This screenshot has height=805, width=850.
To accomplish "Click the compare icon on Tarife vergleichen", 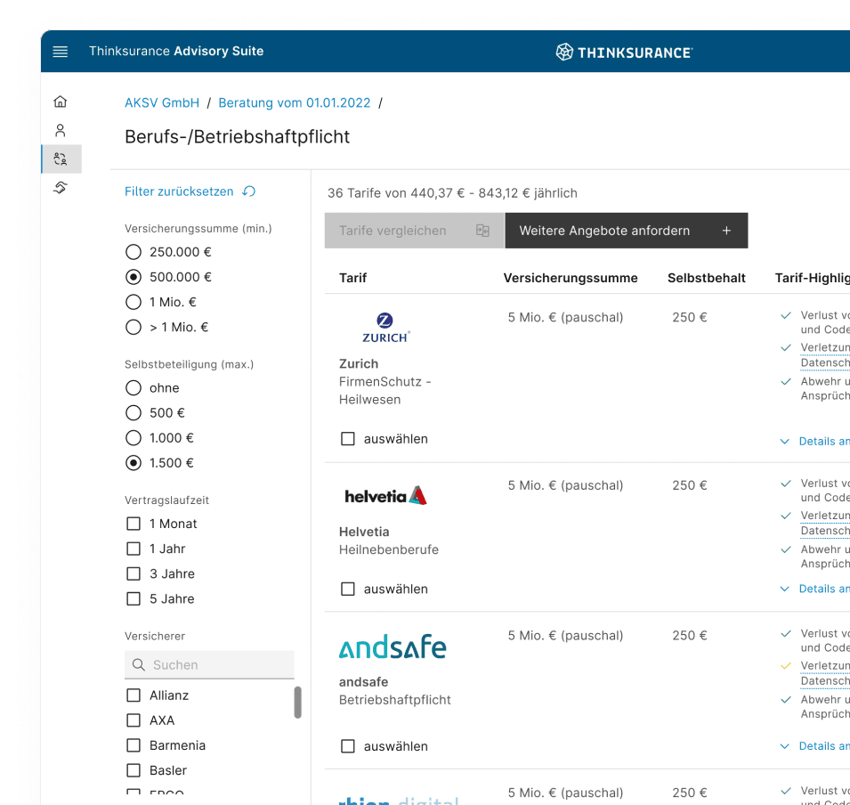I will pyautogui.click(x=482, y=231).
